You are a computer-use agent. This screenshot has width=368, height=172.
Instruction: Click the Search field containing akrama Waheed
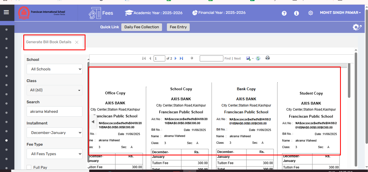[55, 111]
